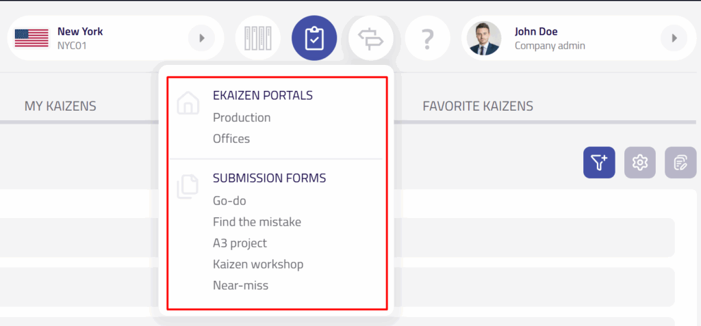The image size is (701, 326).
Task: Expand the New York location selector arrow
Action: click(201, 38)
